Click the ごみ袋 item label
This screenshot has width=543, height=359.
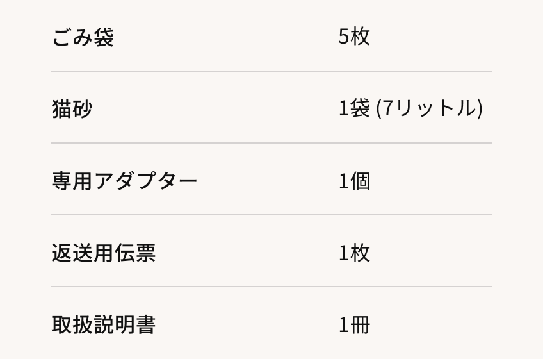pos(82,37)
